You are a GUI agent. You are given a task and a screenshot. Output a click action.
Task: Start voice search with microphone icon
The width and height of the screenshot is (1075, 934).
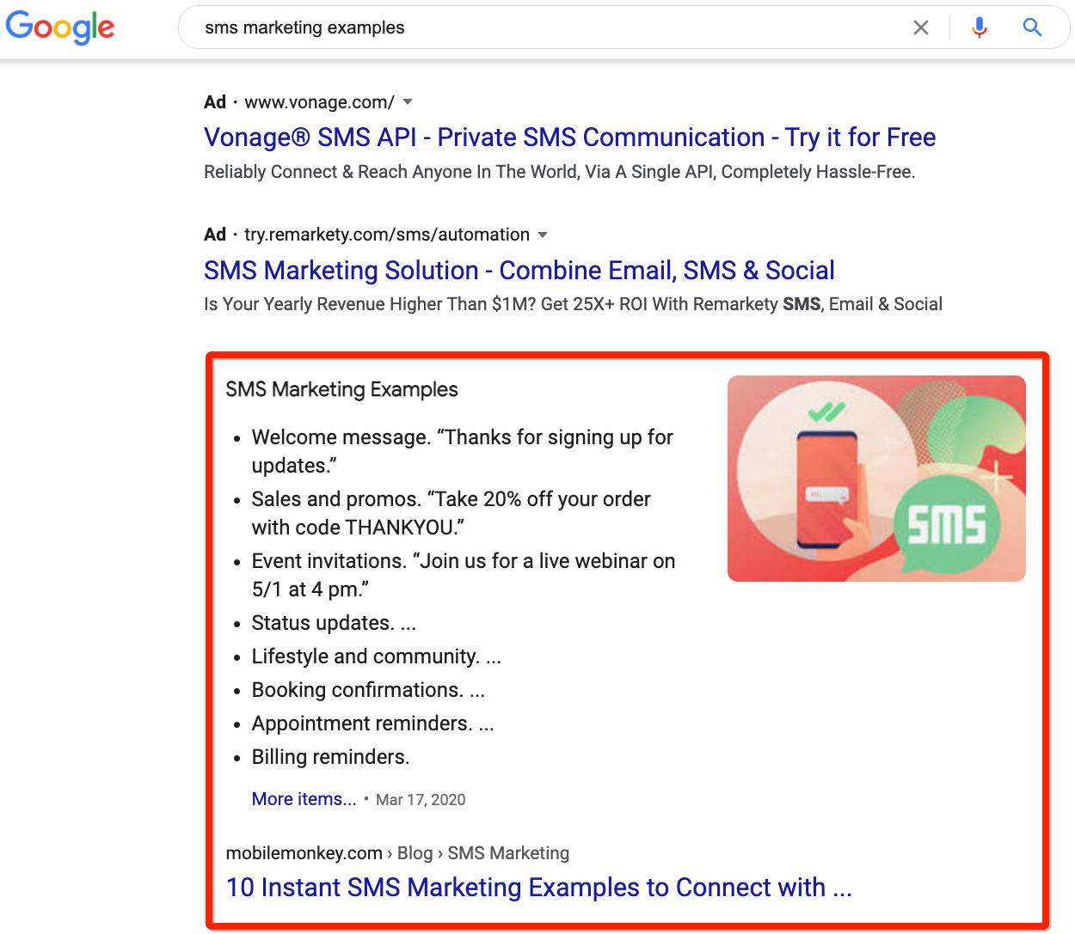point(979,27)
